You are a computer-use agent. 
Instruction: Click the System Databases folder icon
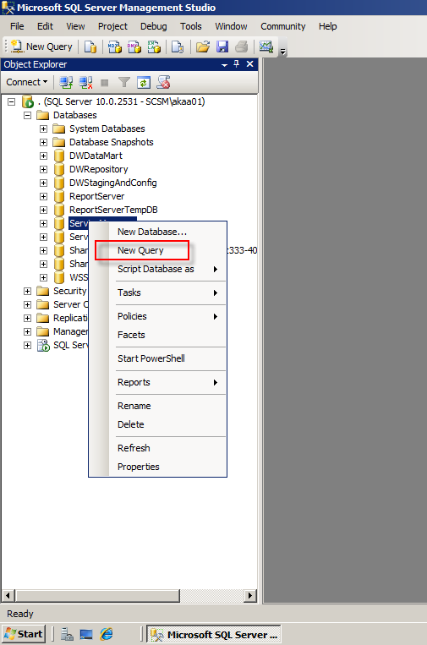coord(59,129)
